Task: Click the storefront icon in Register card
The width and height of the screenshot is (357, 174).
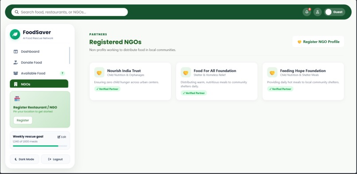Action: [x=17, y=99]
